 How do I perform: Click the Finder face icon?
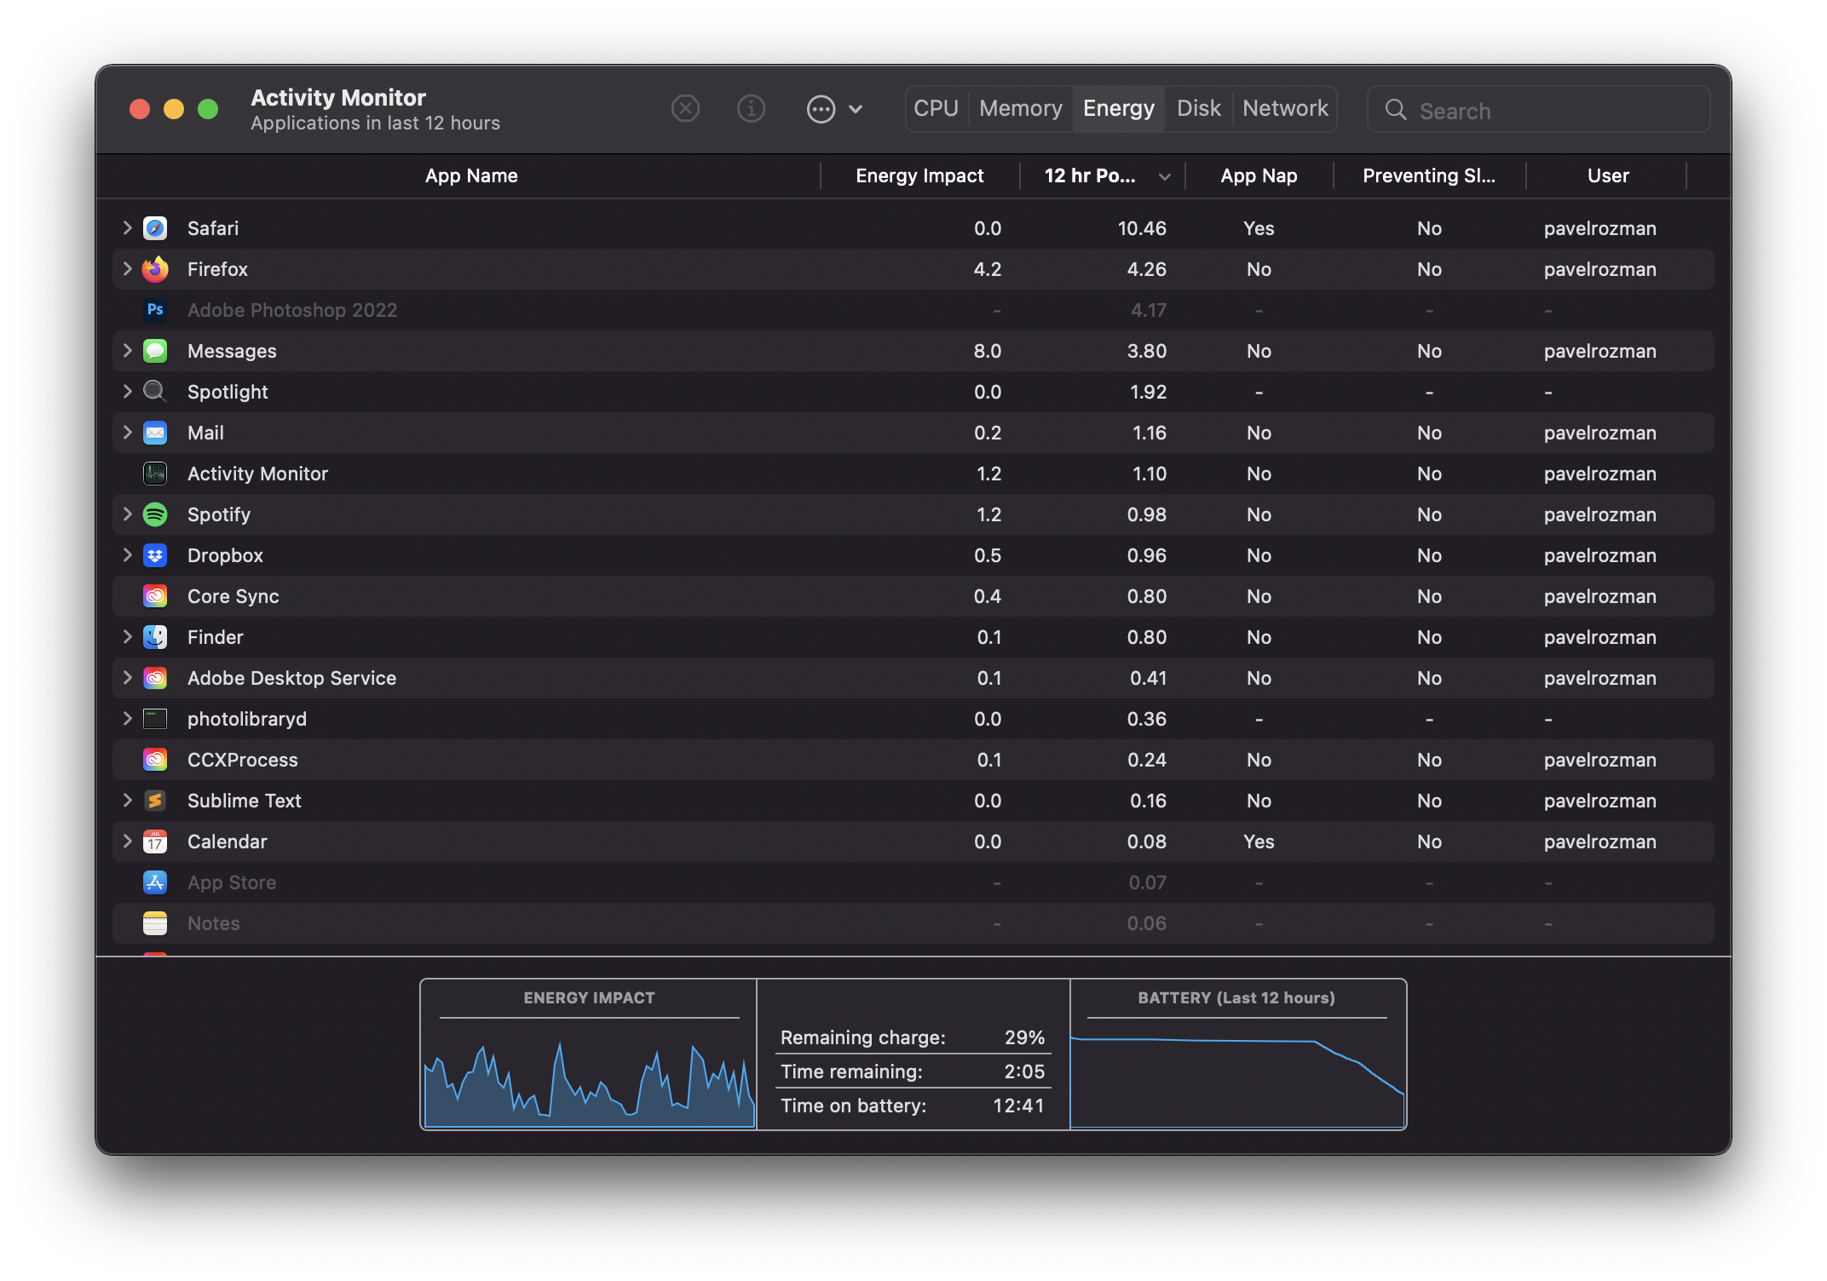point(155,637)
